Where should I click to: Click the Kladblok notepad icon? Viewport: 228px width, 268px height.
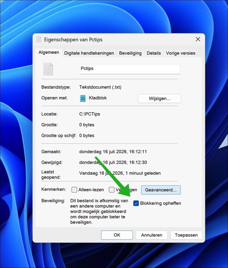pyautogui.click(x=83, y=98)
